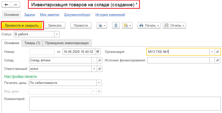
Task: Click the Записать button
Action: (x=55, y=26)
